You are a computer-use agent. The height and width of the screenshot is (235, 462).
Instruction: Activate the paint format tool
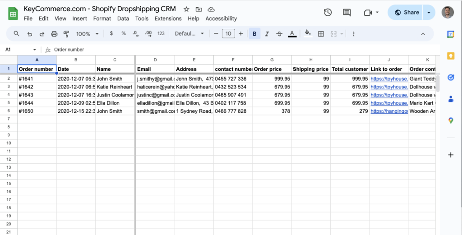pyautogui.click(x=66, y=34)
